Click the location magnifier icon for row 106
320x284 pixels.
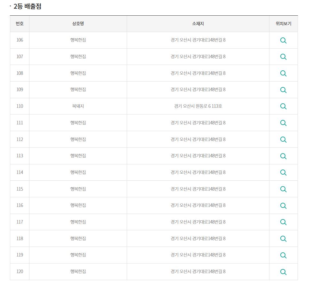tap(283, 40)
